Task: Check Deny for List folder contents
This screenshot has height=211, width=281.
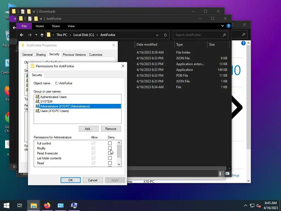Action: tap(110, 158)
